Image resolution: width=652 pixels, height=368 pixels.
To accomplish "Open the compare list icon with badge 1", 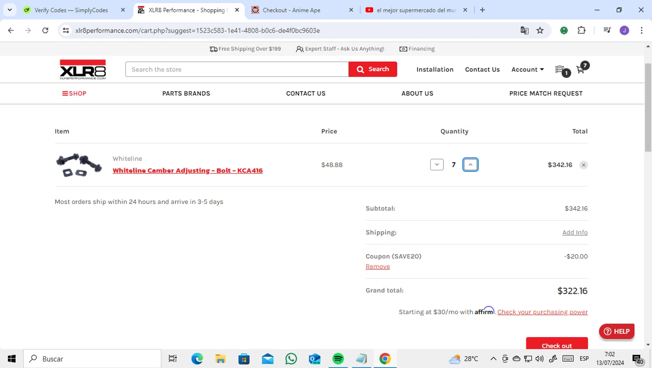I will [x=560, y=70].
